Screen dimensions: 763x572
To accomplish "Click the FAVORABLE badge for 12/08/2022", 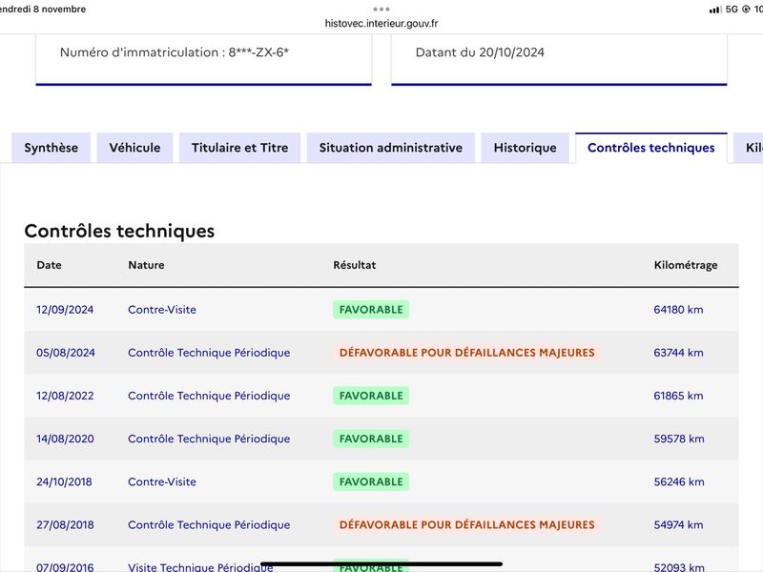I will [371, 396].
